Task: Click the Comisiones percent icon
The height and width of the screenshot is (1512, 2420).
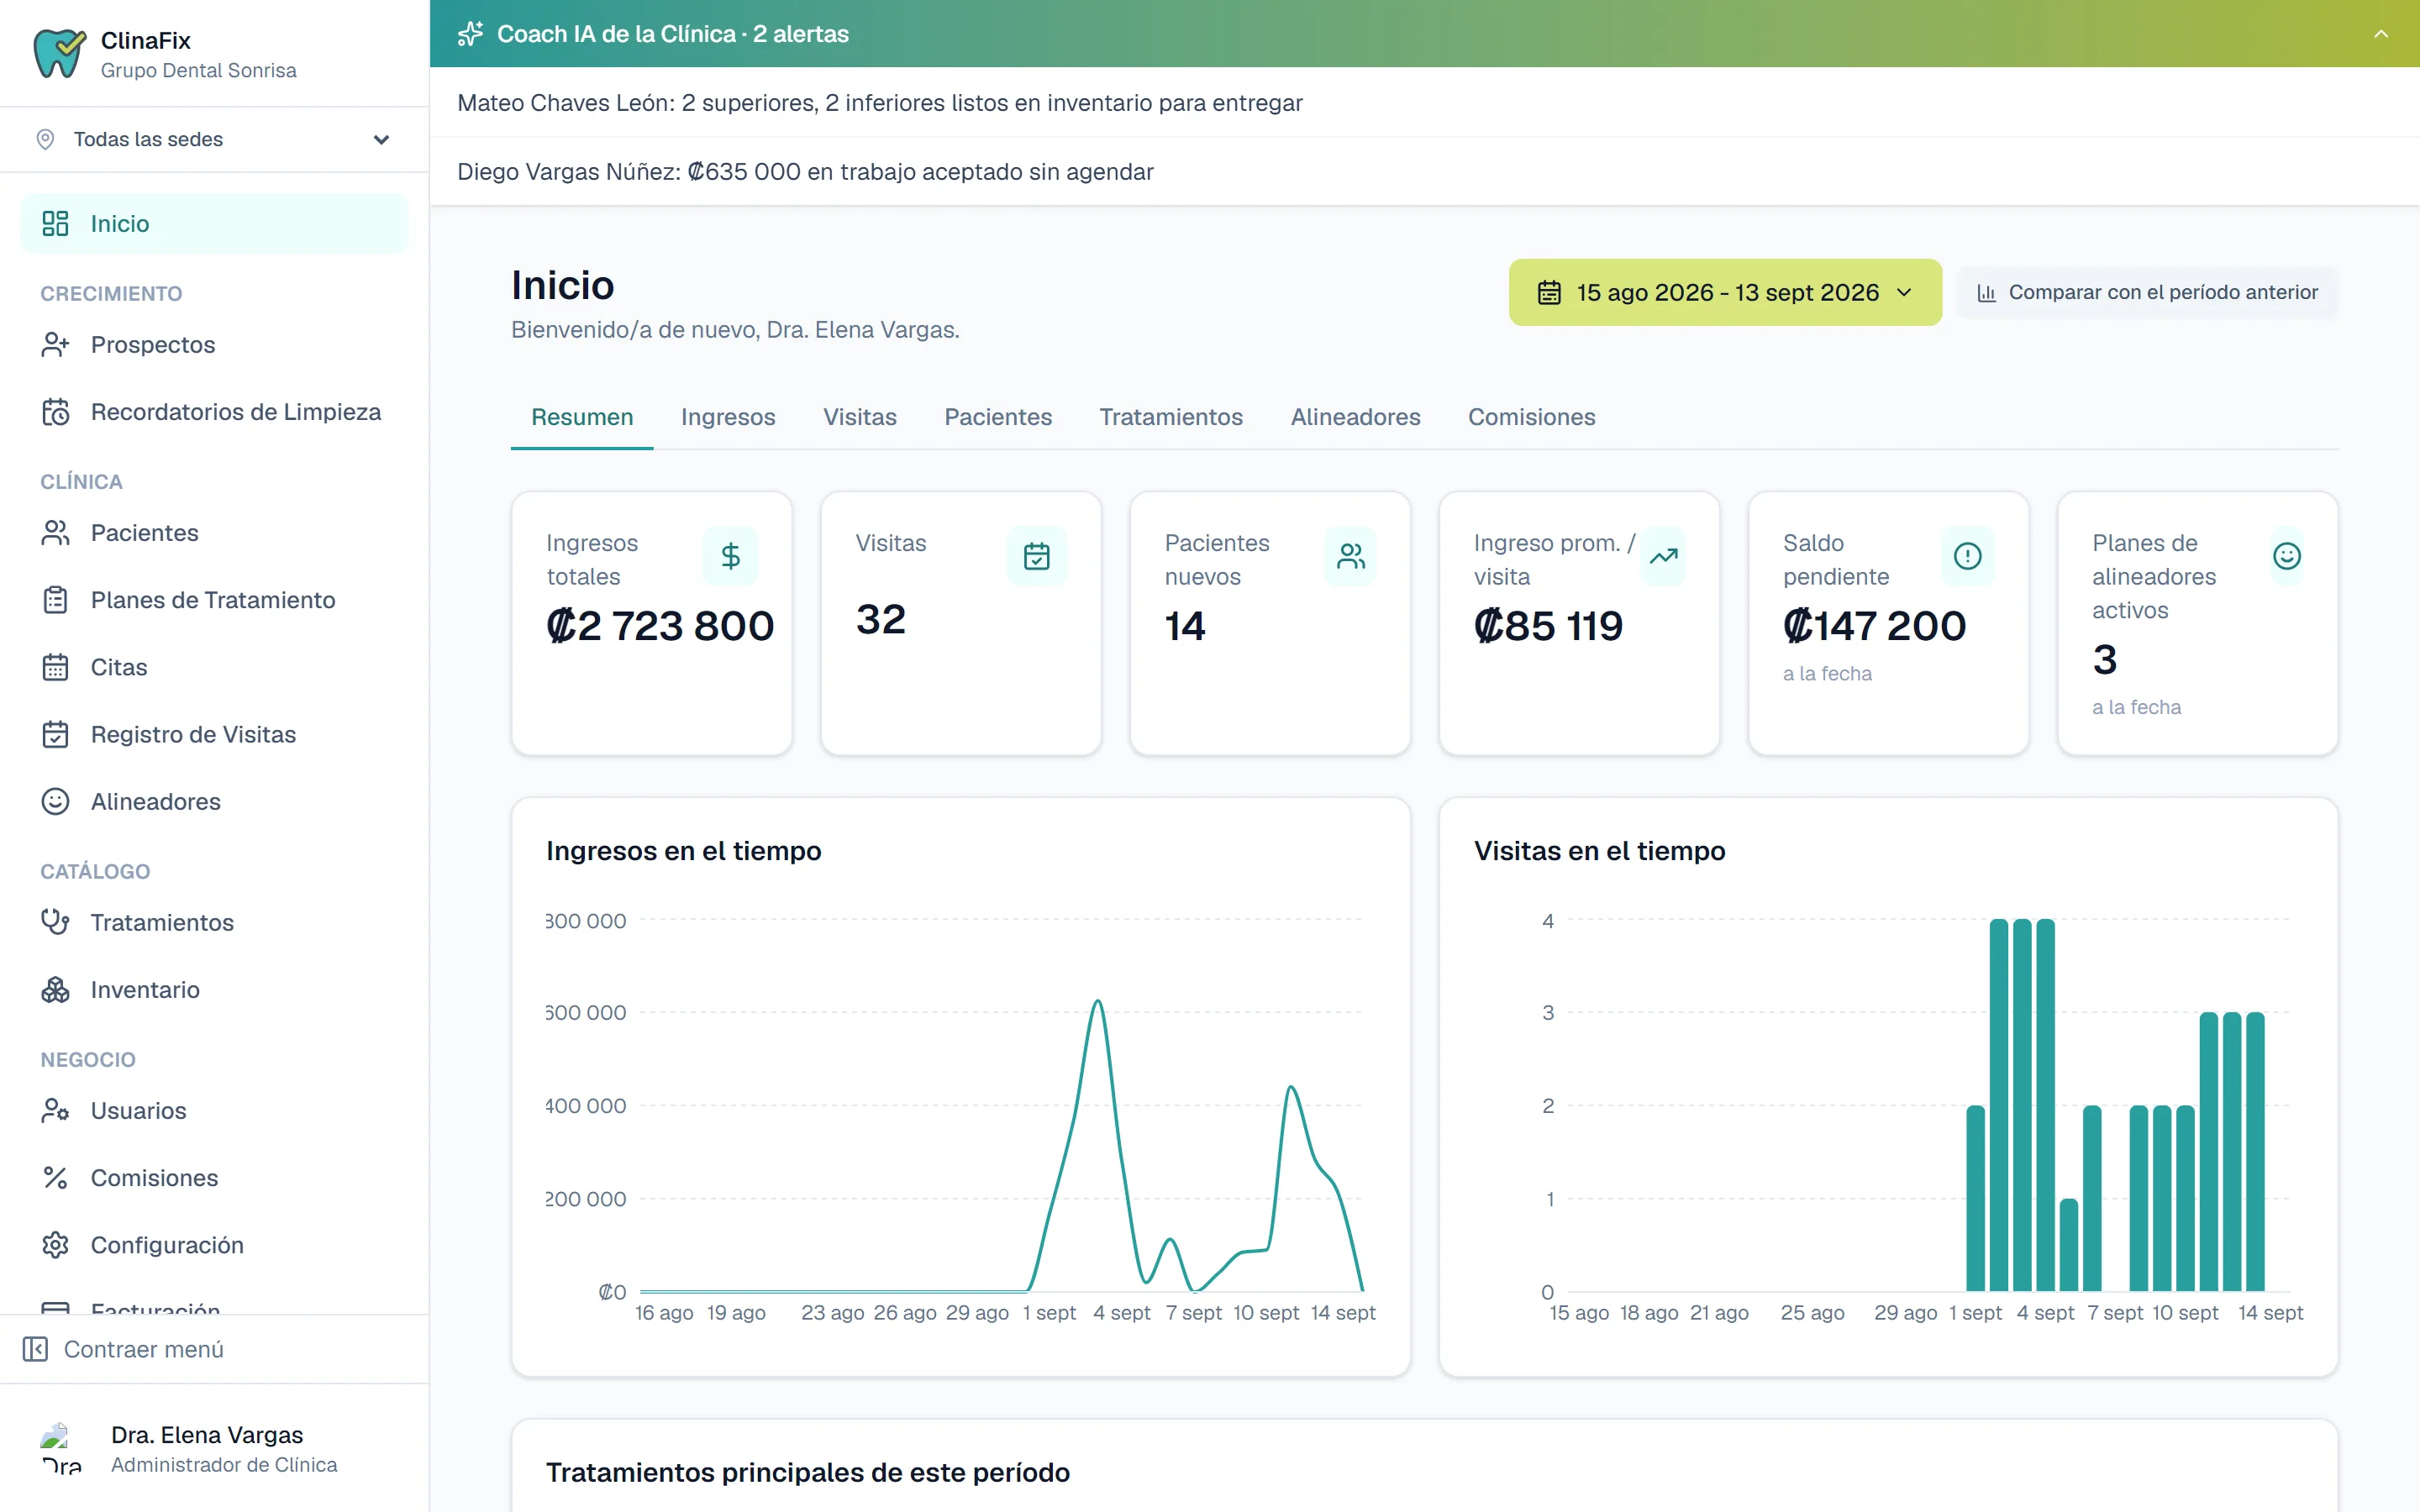Action: point(55,1178)
